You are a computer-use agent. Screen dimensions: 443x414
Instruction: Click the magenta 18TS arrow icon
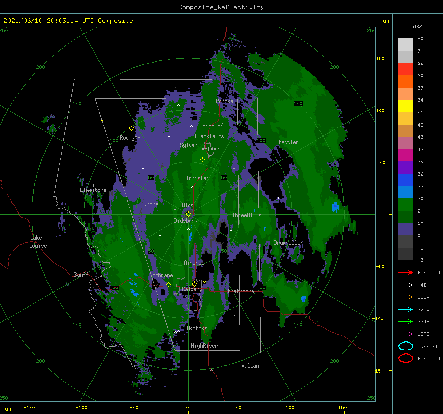coord(406,334)
